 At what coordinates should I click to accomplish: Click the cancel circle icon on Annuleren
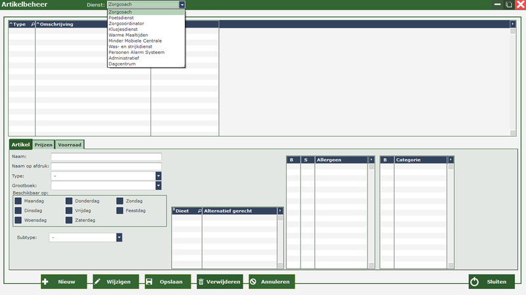click(x=253, y=282)
